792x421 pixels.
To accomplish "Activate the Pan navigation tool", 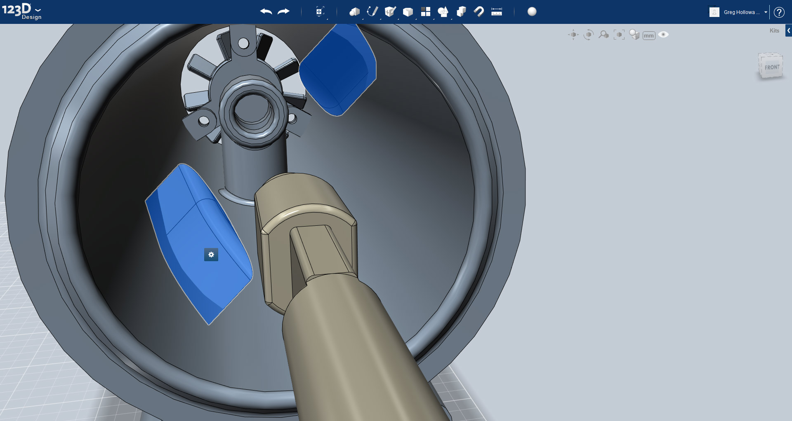I will click(x=573, y=35).
